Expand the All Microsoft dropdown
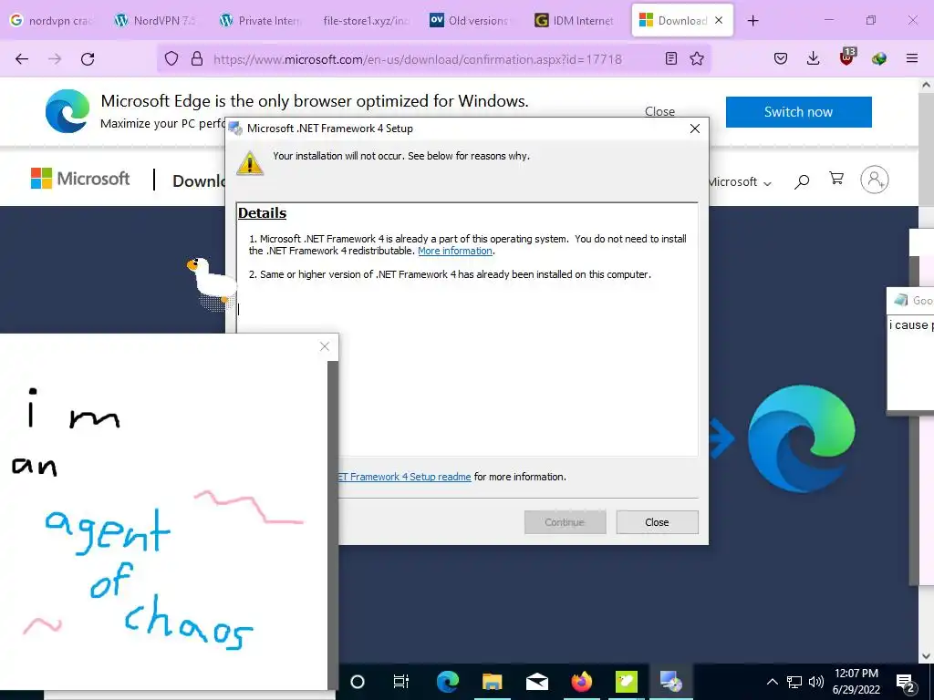Screen dimensions: 934x700 click(740, 182)
